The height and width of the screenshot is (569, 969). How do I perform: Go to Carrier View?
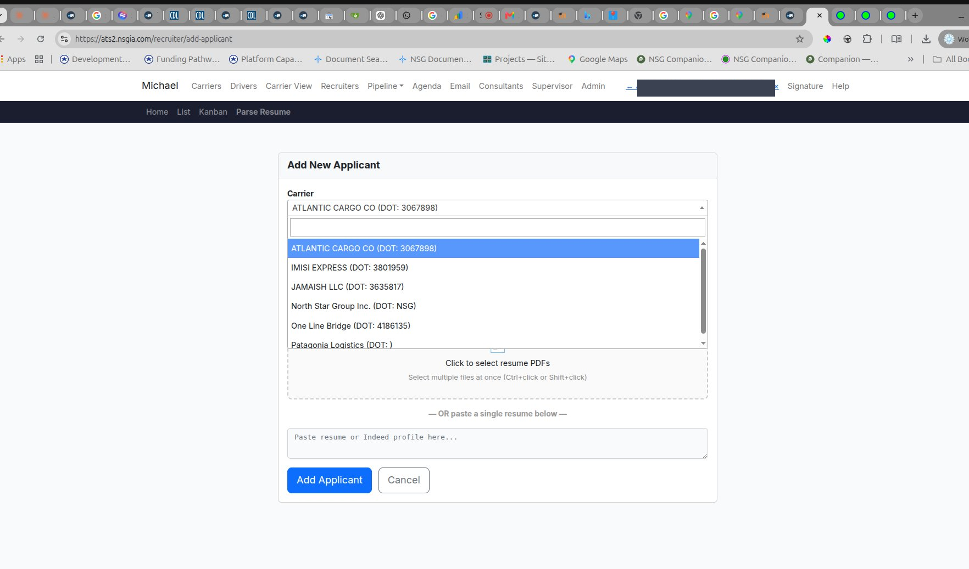289,86
